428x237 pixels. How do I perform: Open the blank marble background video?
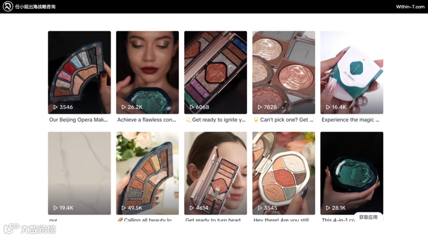tap(80, 173)
